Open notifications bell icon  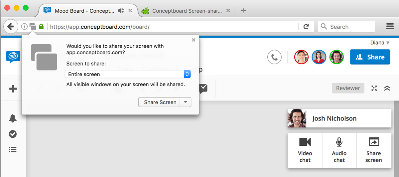pos(13,118)
